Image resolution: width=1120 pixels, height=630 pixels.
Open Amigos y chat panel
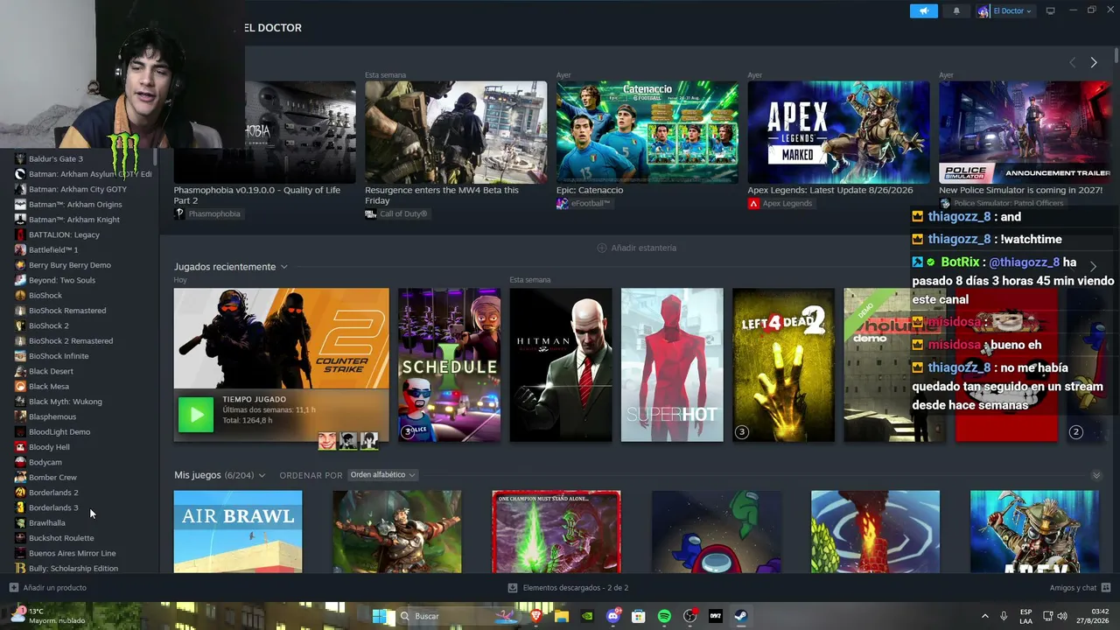1080,588
